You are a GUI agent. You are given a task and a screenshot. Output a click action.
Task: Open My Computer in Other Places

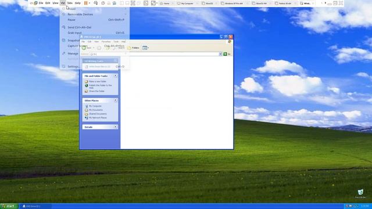(95, 106)
